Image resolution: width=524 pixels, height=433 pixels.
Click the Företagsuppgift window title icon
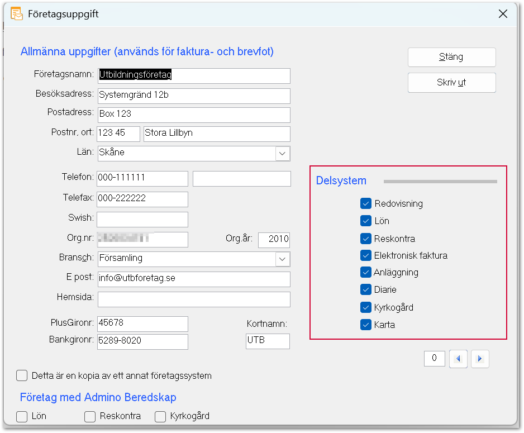tap(17, 14)
